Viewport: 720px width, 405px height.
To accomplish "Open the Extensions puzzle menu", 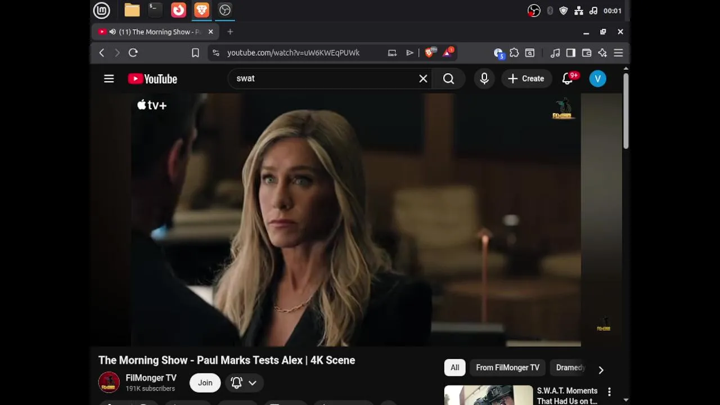I will coord(514,53).
